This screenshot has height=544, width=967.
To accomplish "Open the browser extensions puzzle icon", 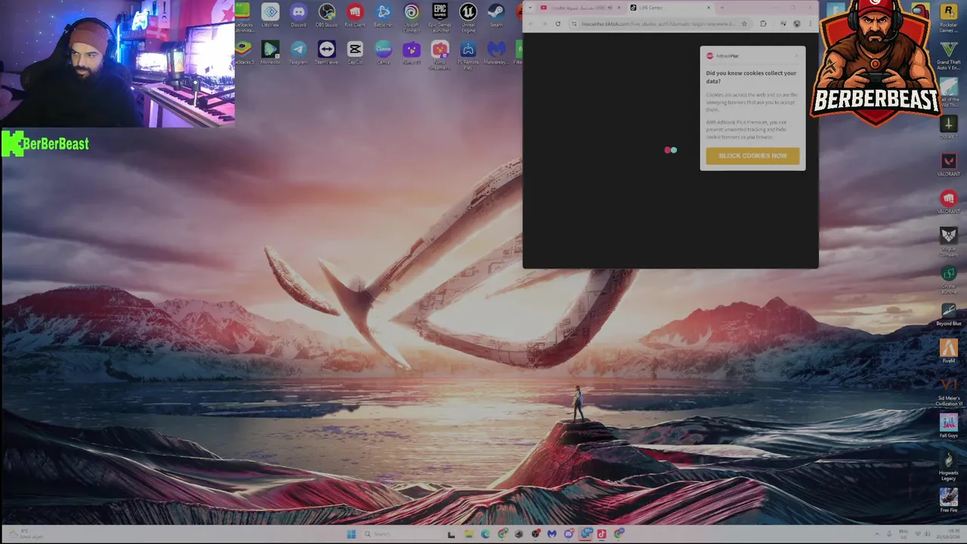I will pyautogui.click(x=763, y=23).
